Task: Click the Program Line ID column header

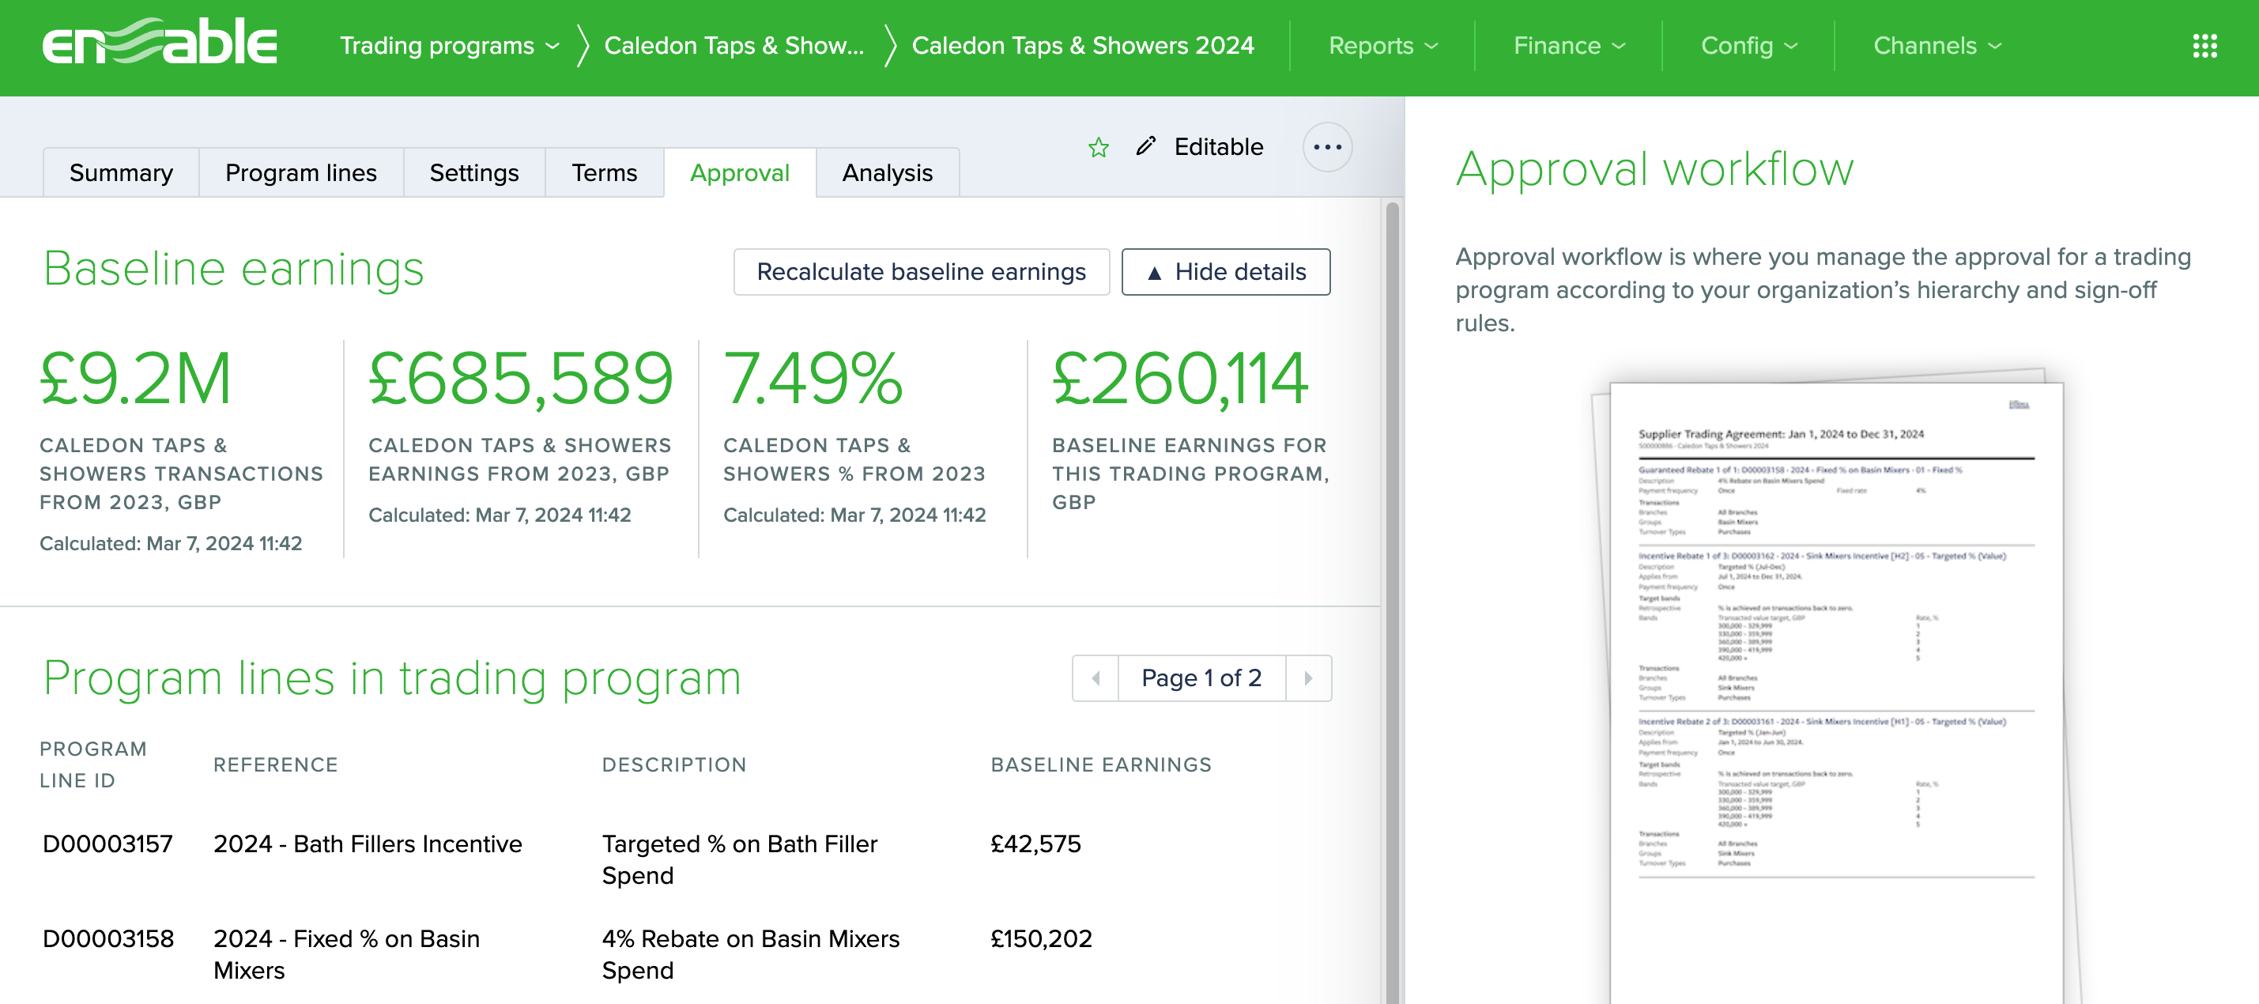Action: 93,764
